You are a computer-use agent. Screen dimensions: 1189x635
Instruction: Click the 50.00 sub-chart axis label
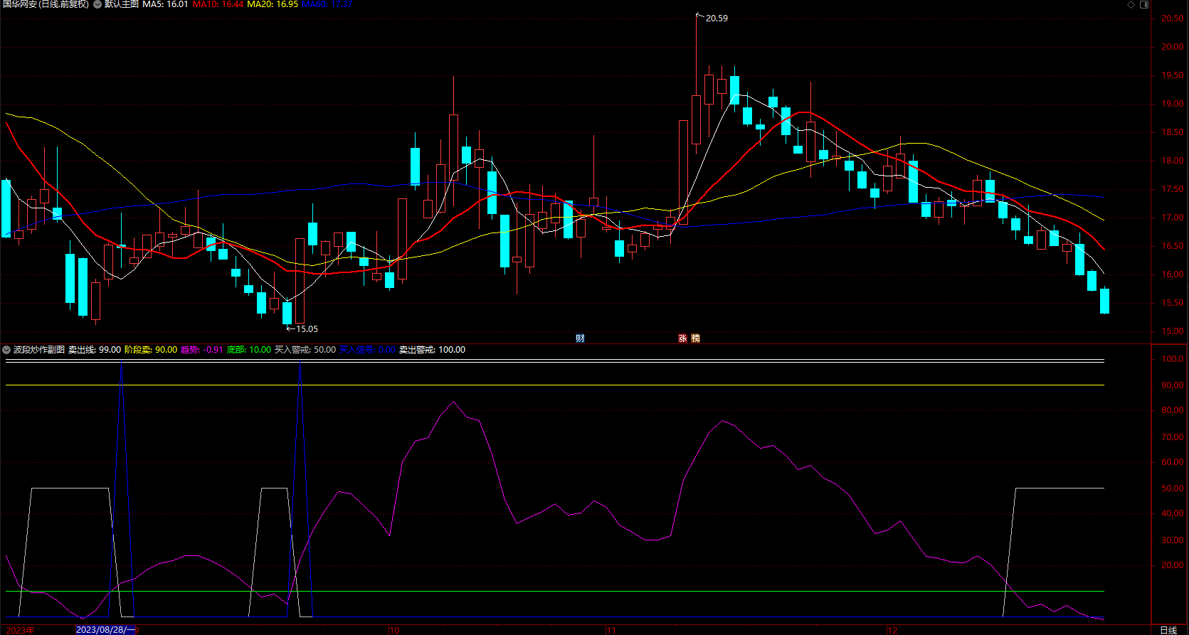1173,489
